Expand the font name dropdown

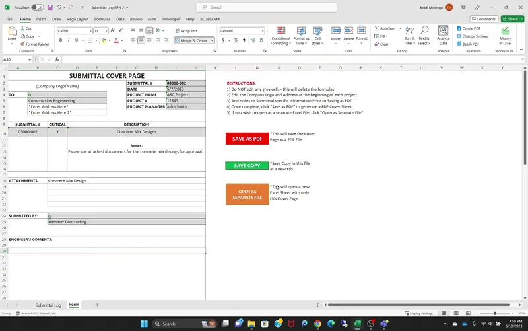coord(90,31)
